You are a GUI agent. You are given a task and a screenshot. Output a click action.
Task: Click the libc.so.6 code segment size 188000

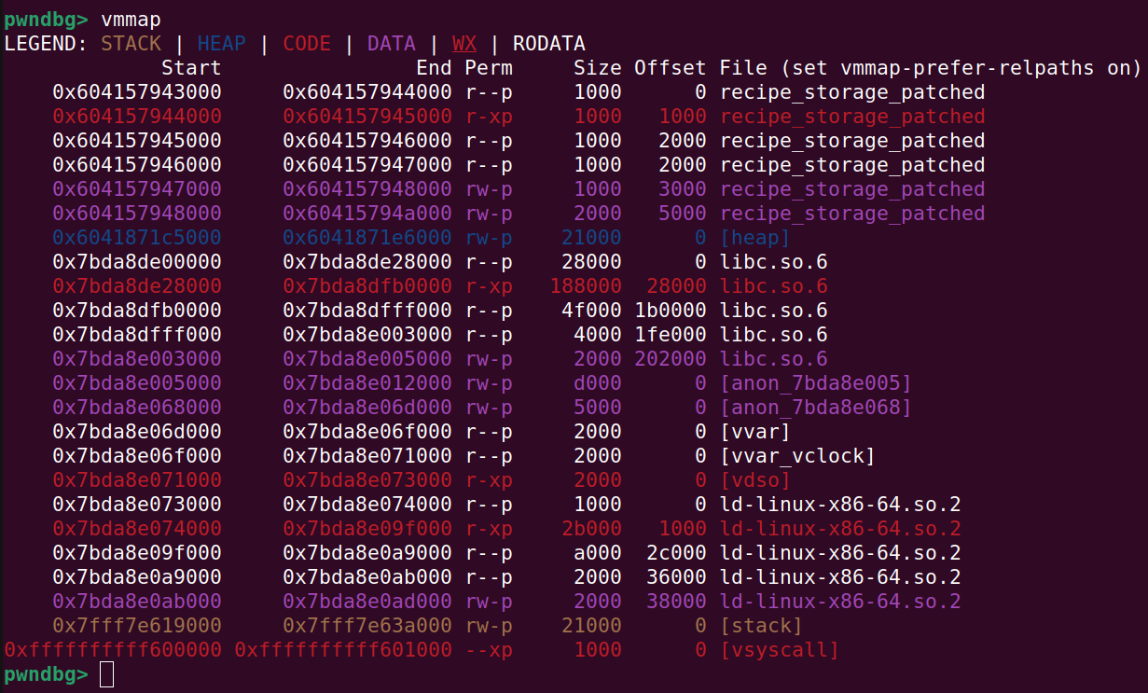click(x=586, y=285)
